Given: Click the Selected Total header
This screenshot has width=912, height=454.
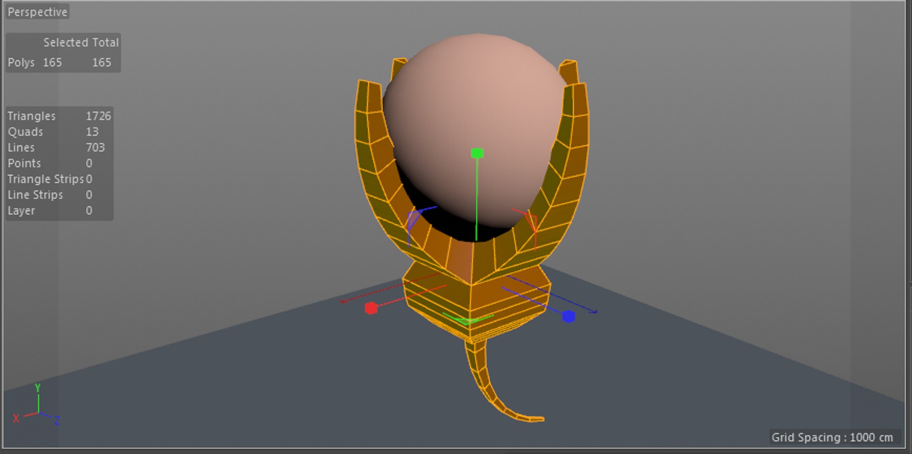Looking at the screenshot, I should click(x=81, y=42).
